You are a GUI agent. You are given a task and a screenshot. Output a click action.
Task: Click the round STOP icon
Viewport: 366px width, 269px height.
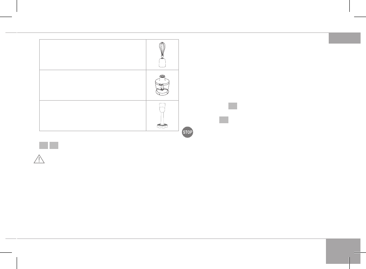[188, 132]
